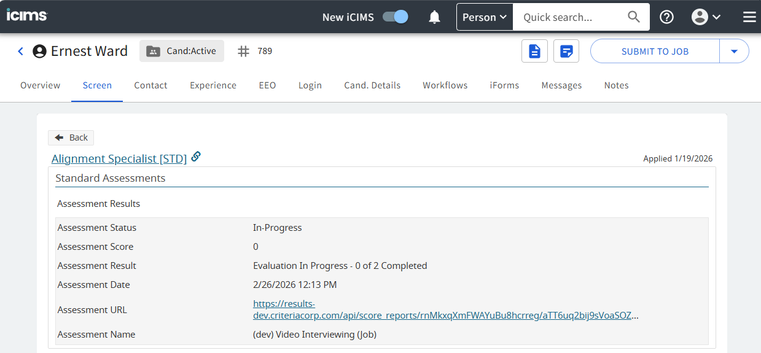Viewport: 761px width, 353px height.
Task: Open the Alignment Specialist [STD] job link
Action: tap(119, 158)
